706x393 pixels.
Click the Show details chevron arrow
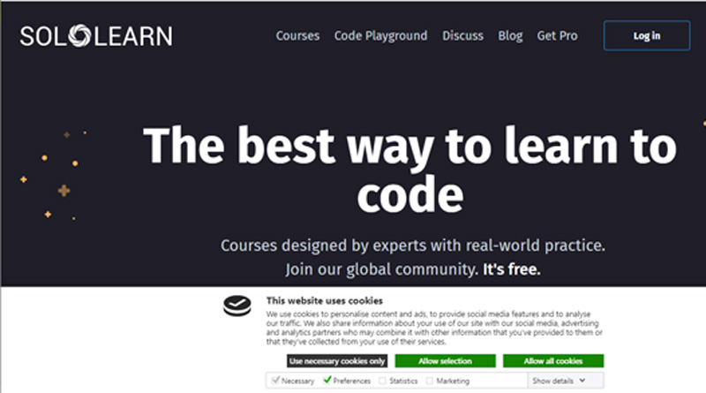(x=583, y=381)
